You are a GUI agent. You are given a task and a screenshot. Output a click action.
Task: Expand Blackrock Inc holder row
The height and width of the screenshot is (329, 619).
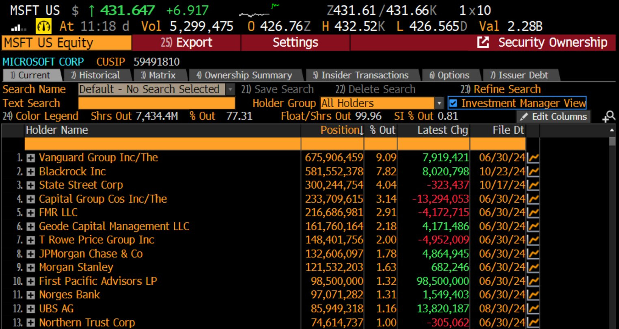tap(30, 172)
